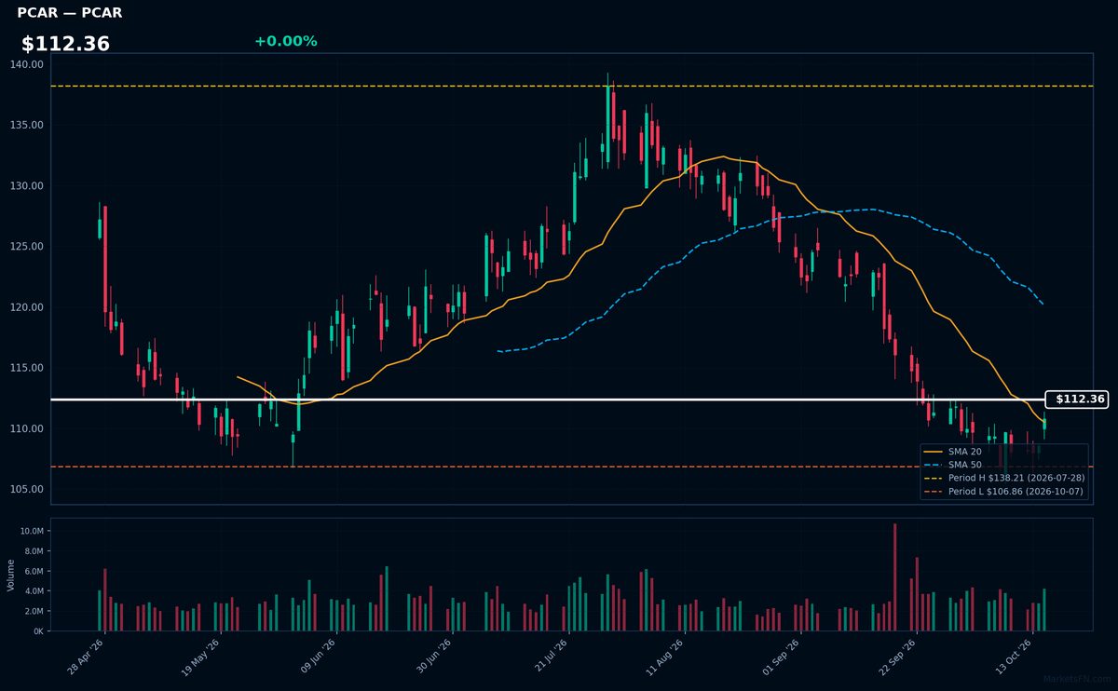The height and width of the screenshot is (691, 1118).
Task: Click the 110.00 price axis label
Action: [28, 428]
